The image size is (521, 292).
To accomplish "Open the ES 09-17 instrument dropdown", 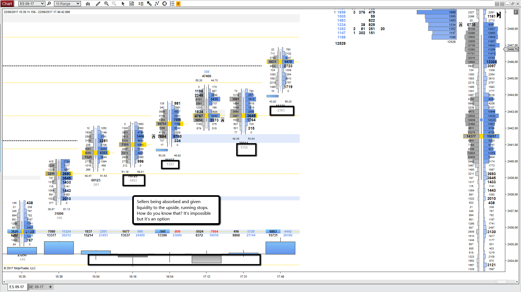I will point(31,4).
